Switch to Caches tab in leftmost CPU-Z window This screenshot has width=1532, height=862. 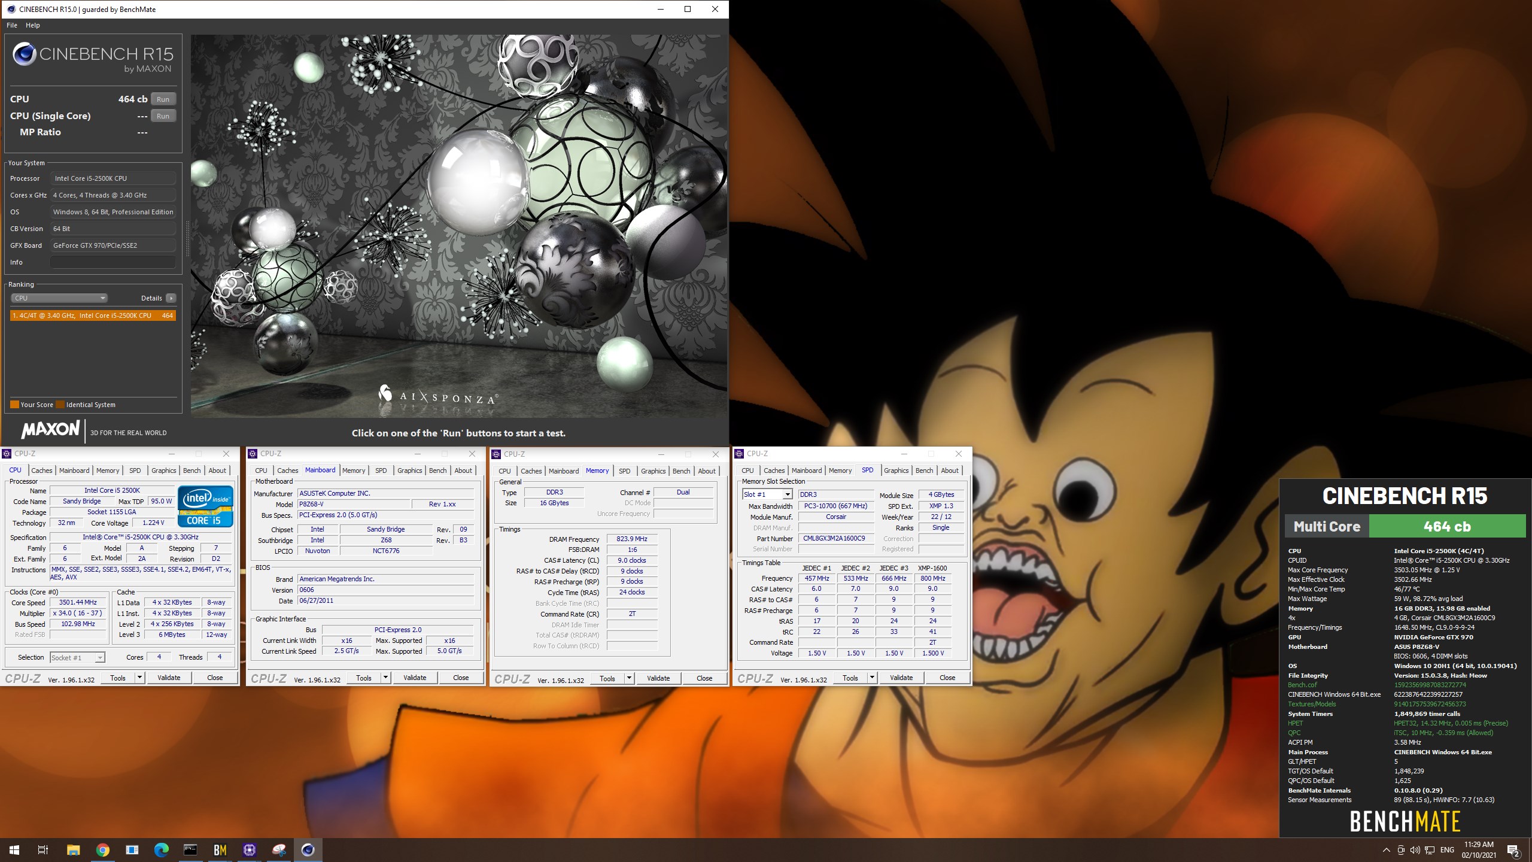[x=42, y=471]
